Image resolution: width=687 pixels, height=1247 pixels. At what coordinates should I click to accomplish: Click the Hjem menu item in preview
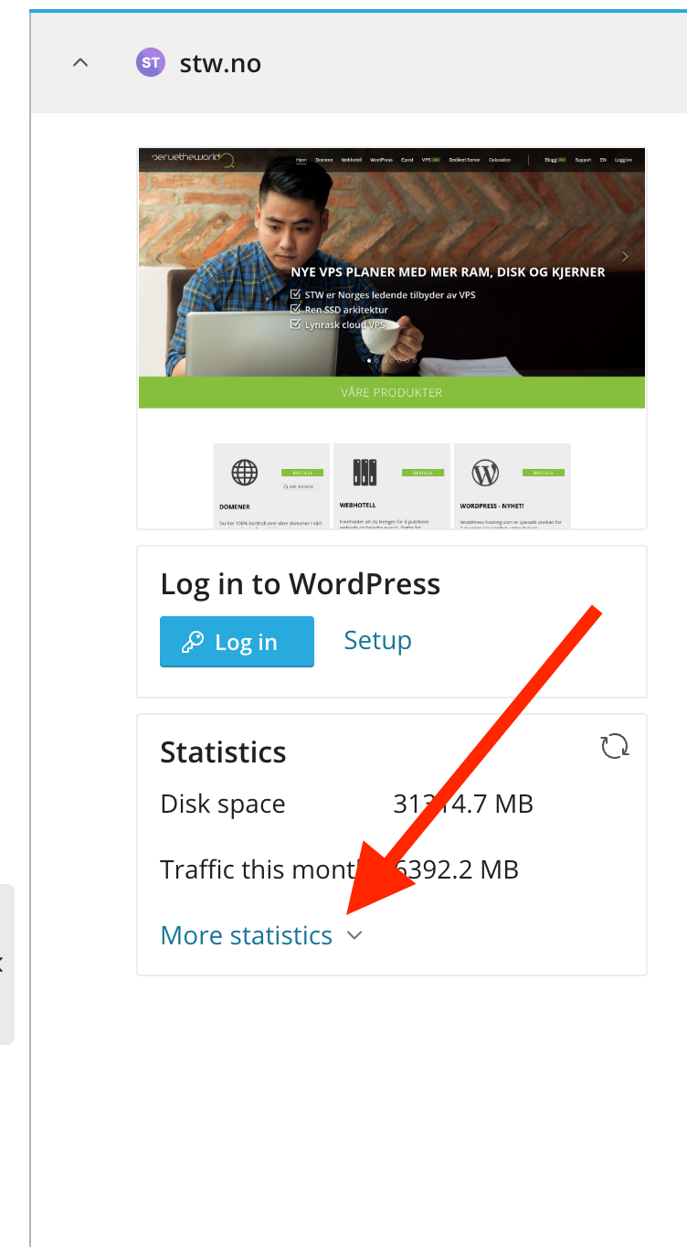click(301, 160)
